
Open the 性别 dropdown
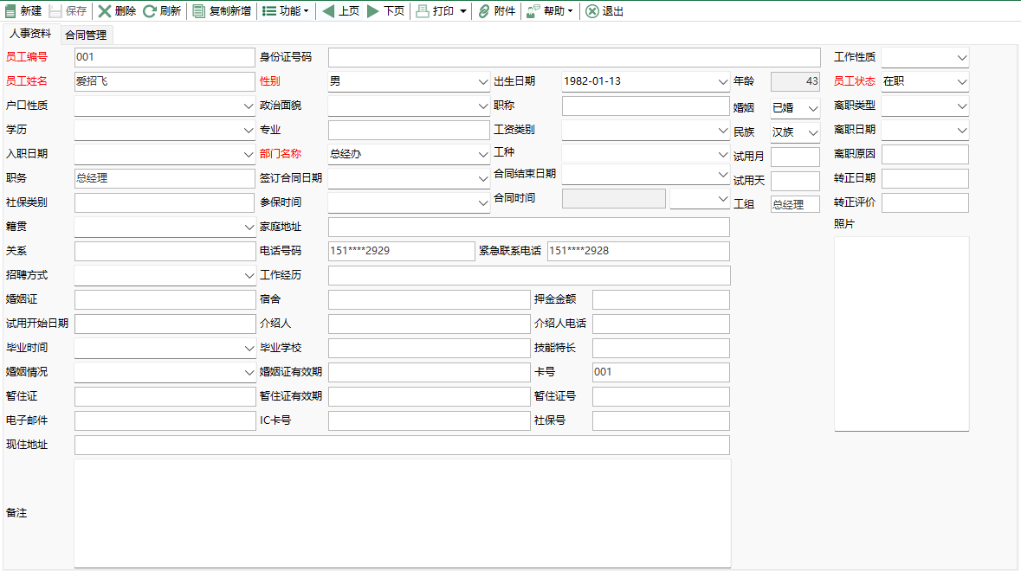click(483, 82)
